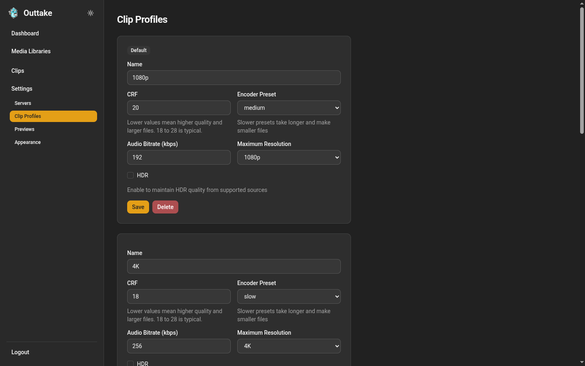Viewport: 585px width, 366px height.
Task: Open the Encoder Preset dropdown set to slow
Action: [289, 296]
